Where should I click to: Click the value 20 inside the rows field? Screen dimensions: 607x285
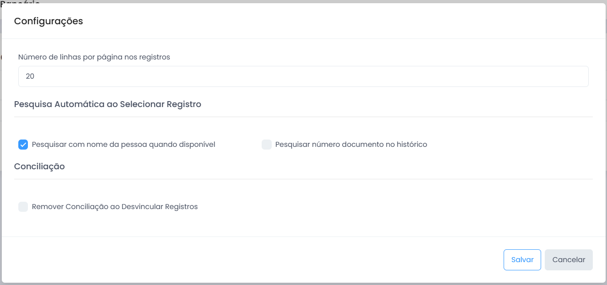(x=30, y=76)
